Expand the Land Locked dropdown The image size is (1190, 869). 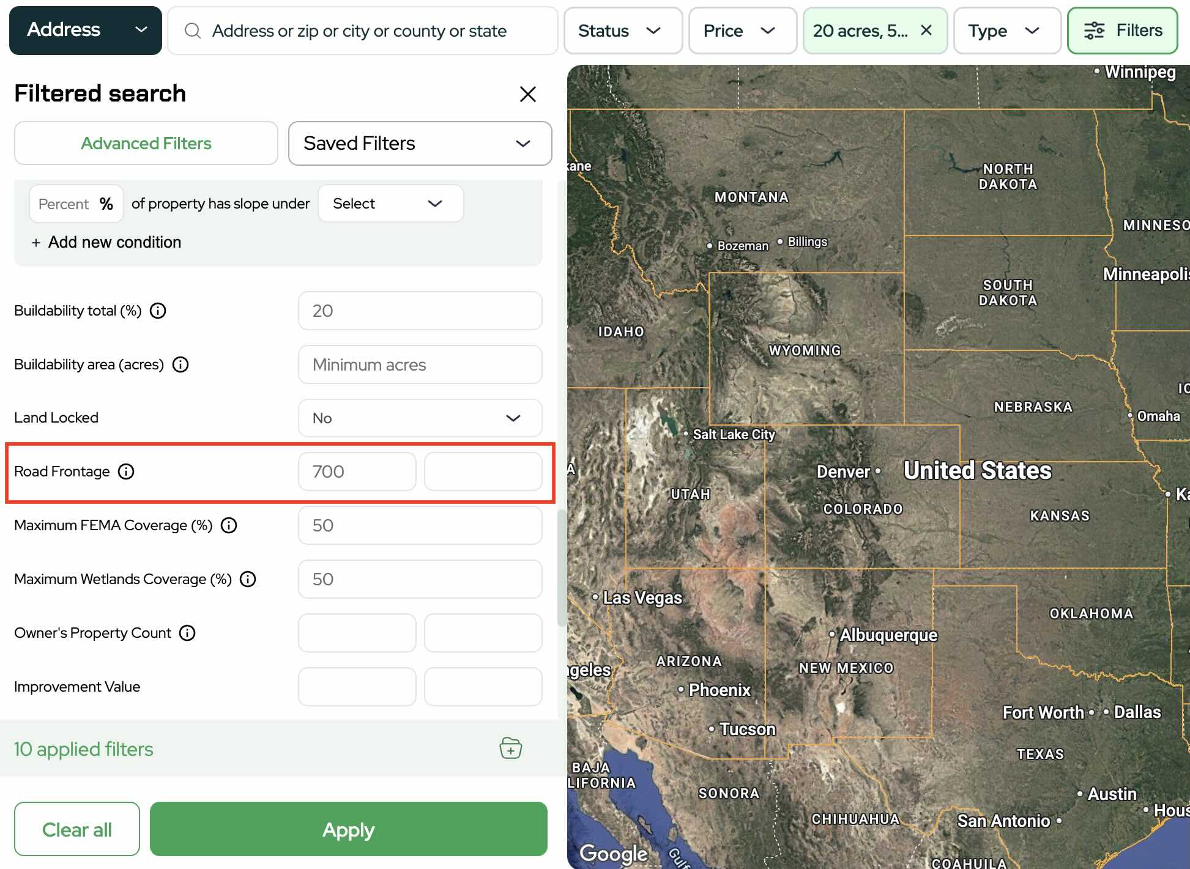420,418
